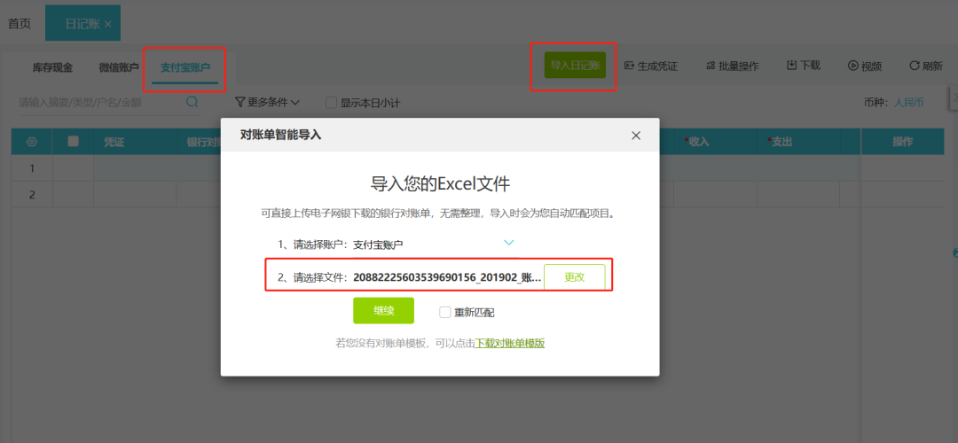Open the 下载对账单模版 link

[x=510, y=344]
